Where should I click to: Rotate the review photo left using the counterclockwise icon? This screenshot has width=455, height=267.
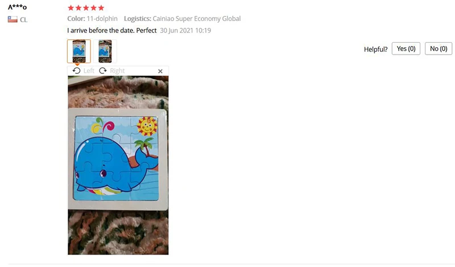tap(76, 71)
